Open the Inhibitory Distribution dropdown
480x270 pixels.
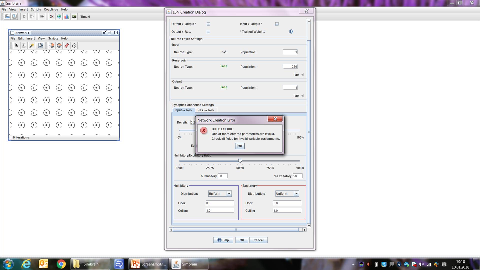pyautogui.click(x=229, y=193)
